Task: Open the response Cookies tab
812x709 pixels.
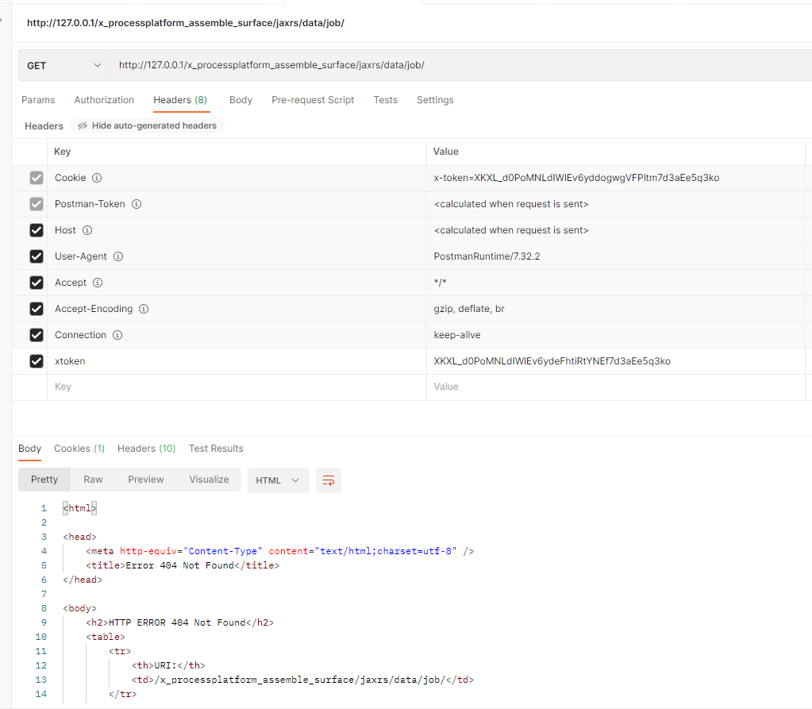Action: click(x=79, y=449)
